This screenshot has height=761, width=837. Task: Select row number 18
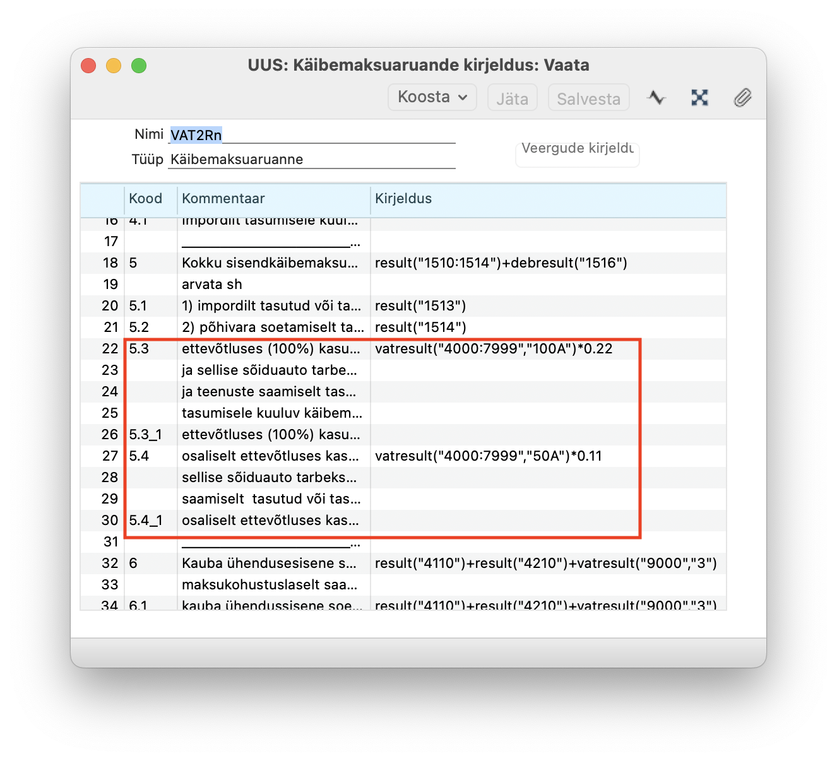[110, 263]
